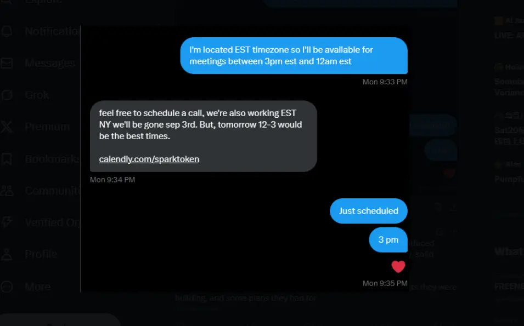This screenshot has width=524, height=326.
Task: Click the "3 pm" message bubble
Action: (388, 240)
